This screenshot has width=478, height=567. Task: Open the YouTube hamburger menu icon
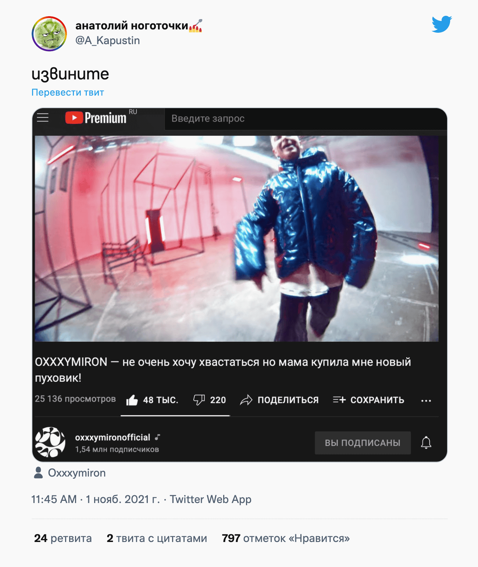43,117
